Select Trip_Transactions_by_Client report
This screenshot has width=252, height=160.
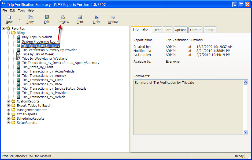point(42,80)
